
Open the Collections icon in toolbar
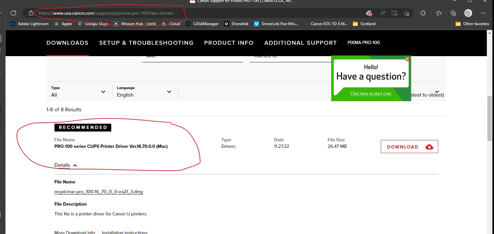click(453, 13)
